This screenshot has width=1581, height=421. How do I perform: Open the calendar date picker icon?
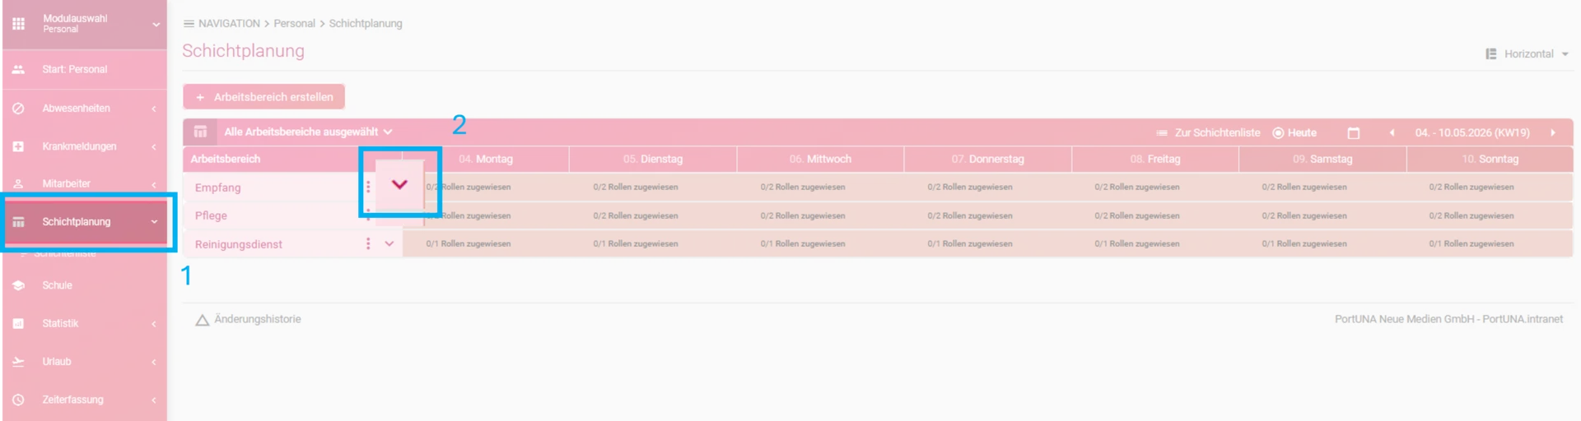pyautogui.click(x=1353, y=133)
